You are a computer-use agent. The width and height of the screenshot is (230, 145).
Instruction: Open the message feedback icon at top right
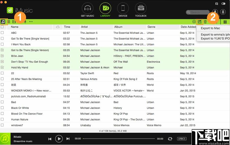pyautogui.click(x=216, y=4)
